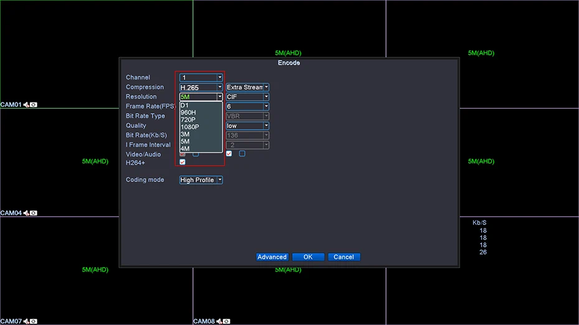Click the Advanced button
Image resolution: width=579 pixels, height=325 pixels.
[272, 257]
